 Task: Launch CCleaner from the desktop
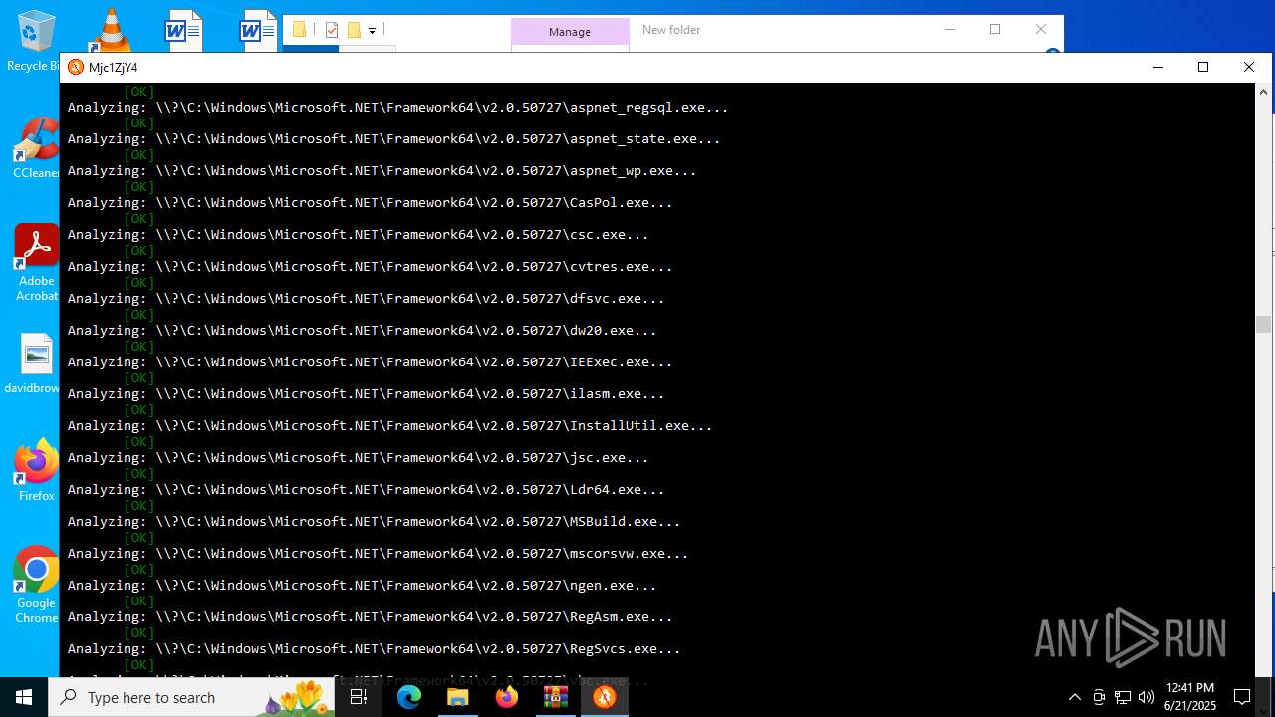point(36,149)
